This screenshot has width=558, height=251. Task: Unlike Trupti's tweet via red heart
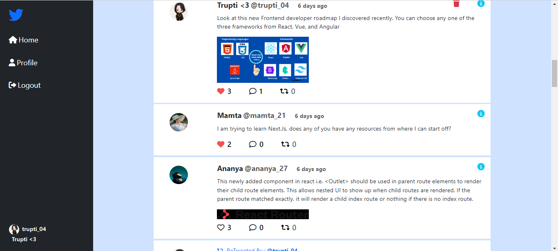[221, 91]
